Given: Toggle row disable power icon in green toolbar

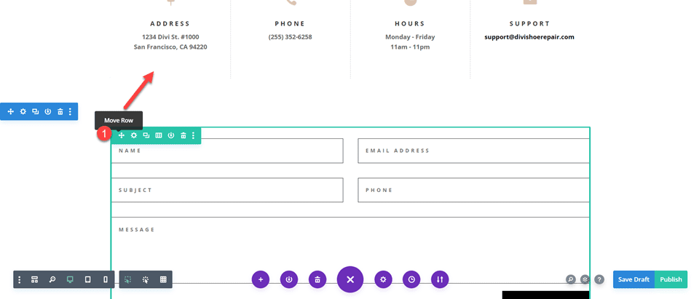Looking at the screenshot, I should coord(171,135).
